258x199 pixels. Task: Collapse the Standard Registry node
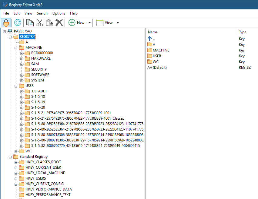coord(10,157)
